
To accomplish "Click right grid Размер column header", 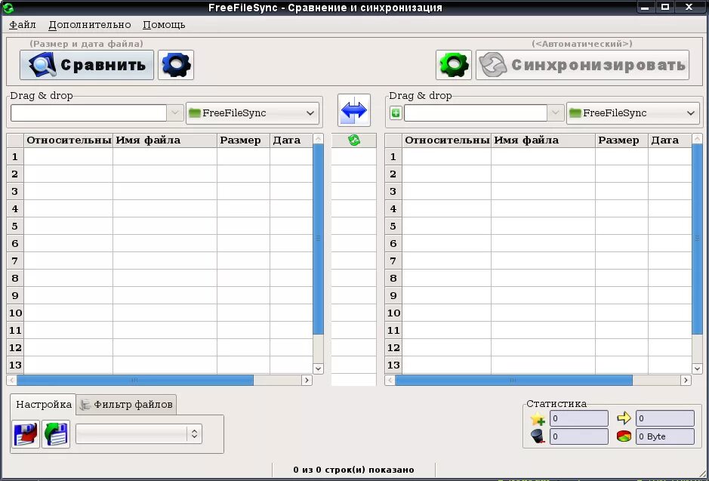I will point(621,140).
